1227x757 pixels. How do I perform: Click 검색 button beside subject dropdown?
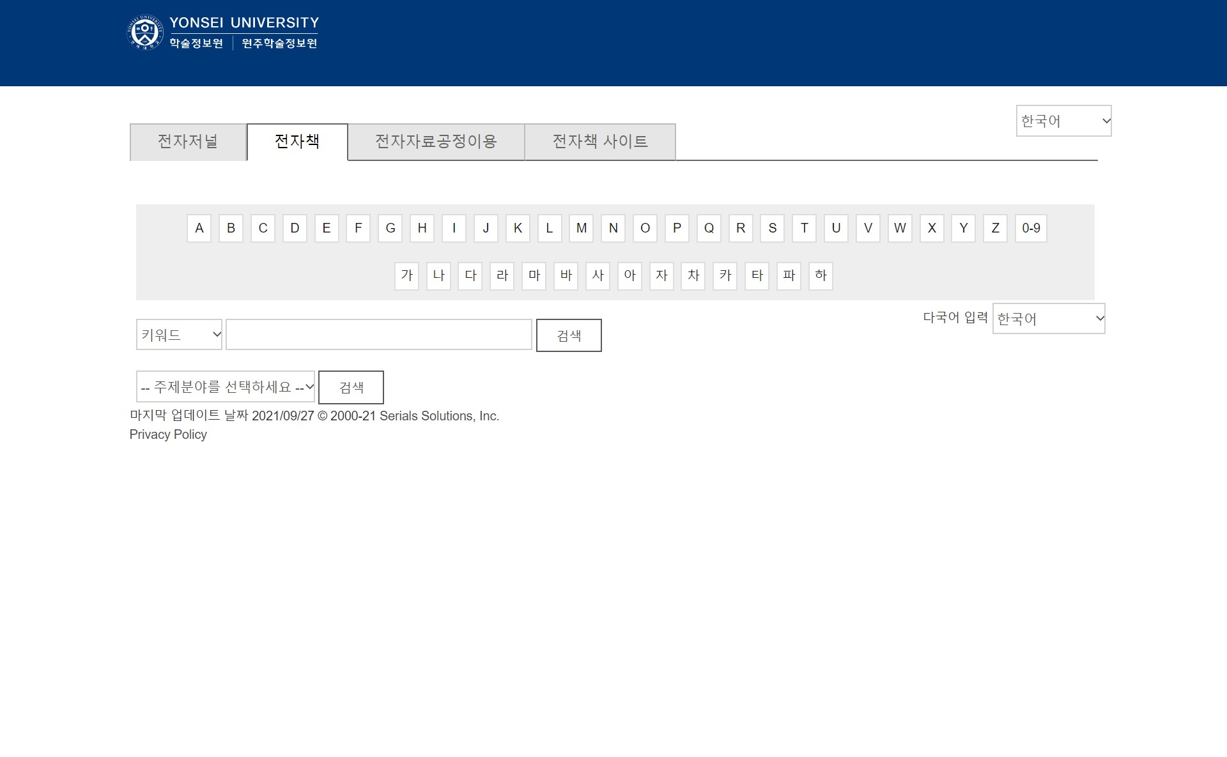pos(351,387)
